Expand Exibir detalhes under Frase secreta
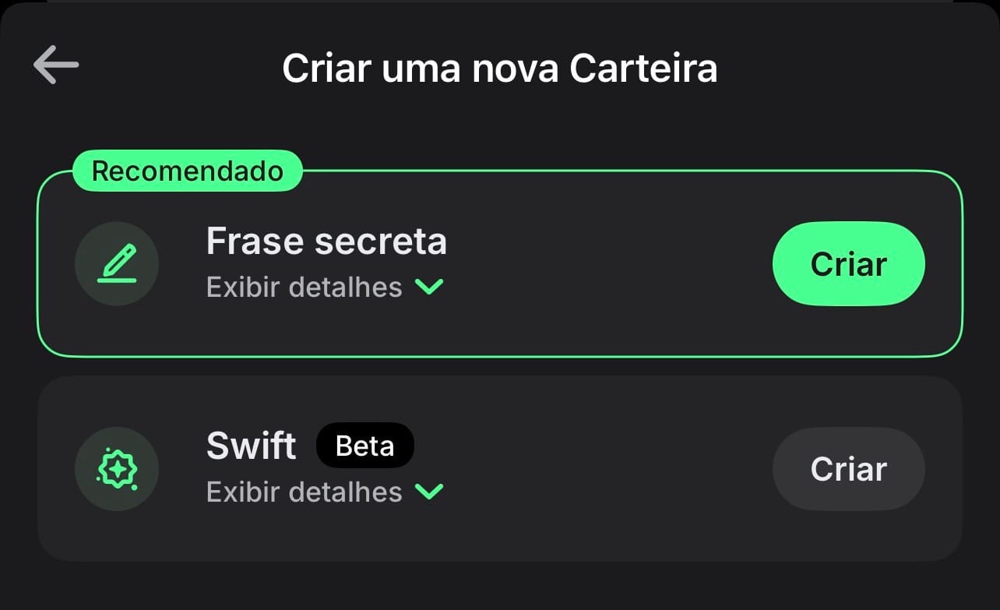 (x=325, y=287)
